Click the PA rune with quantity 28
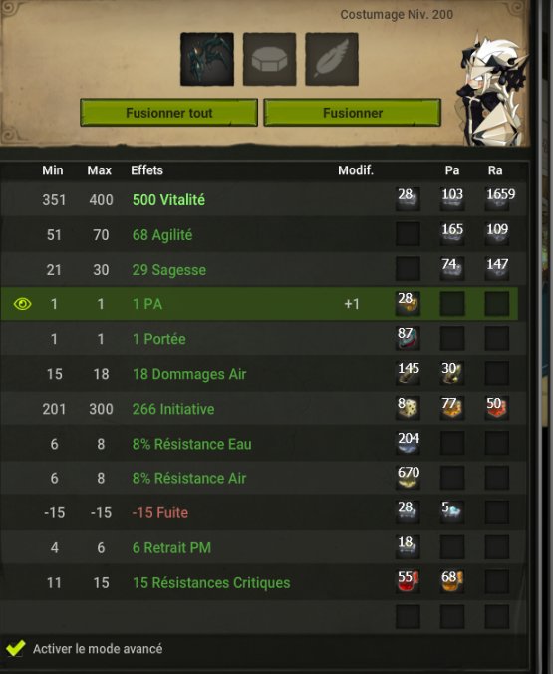553x674 pixels. pyautogui.click(x=408, y=303)
